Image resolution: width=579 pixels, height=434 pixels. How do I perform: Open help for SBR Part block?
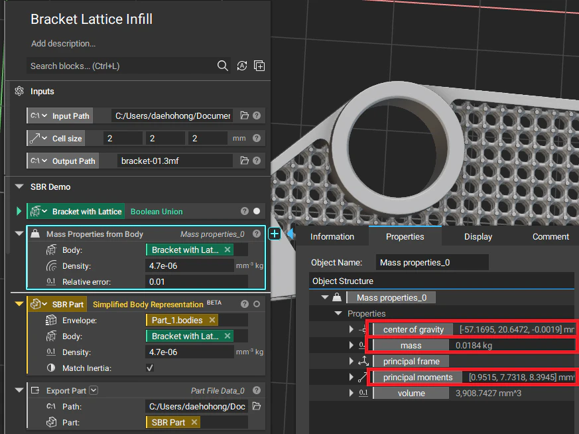click(x=245, y=304)
